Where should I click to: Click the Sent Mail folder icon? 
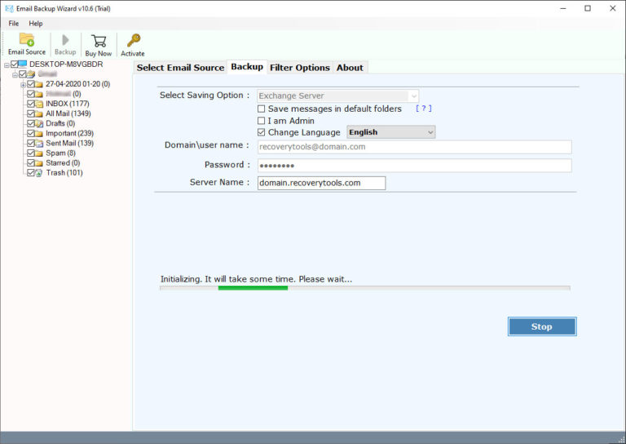[39, 144]
